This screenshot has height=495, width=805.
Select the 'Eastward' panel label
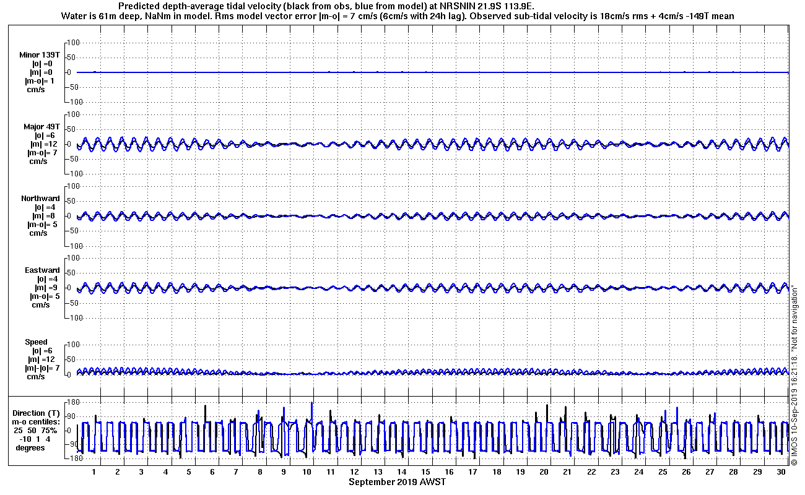(x=42, y=270)
